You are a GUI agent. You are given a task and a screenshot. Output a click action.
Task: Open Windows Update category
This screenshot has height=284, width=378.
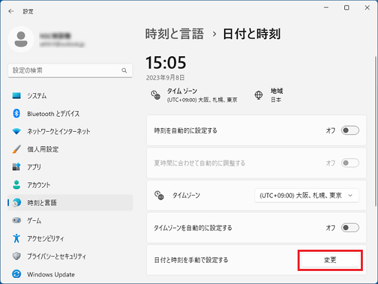coord(70,274)
